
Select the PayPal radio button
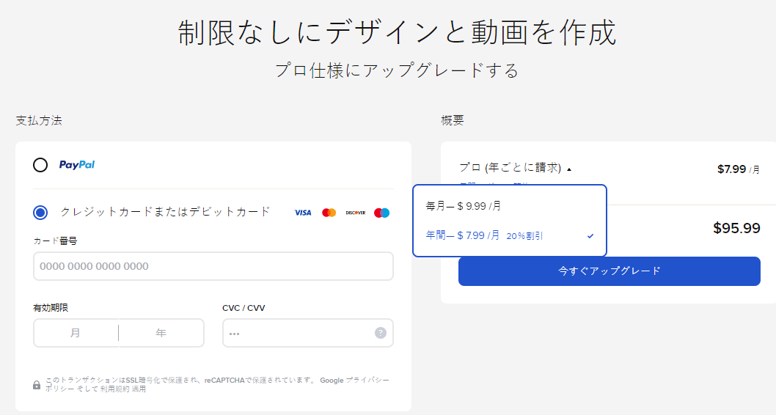click(40, 165)
